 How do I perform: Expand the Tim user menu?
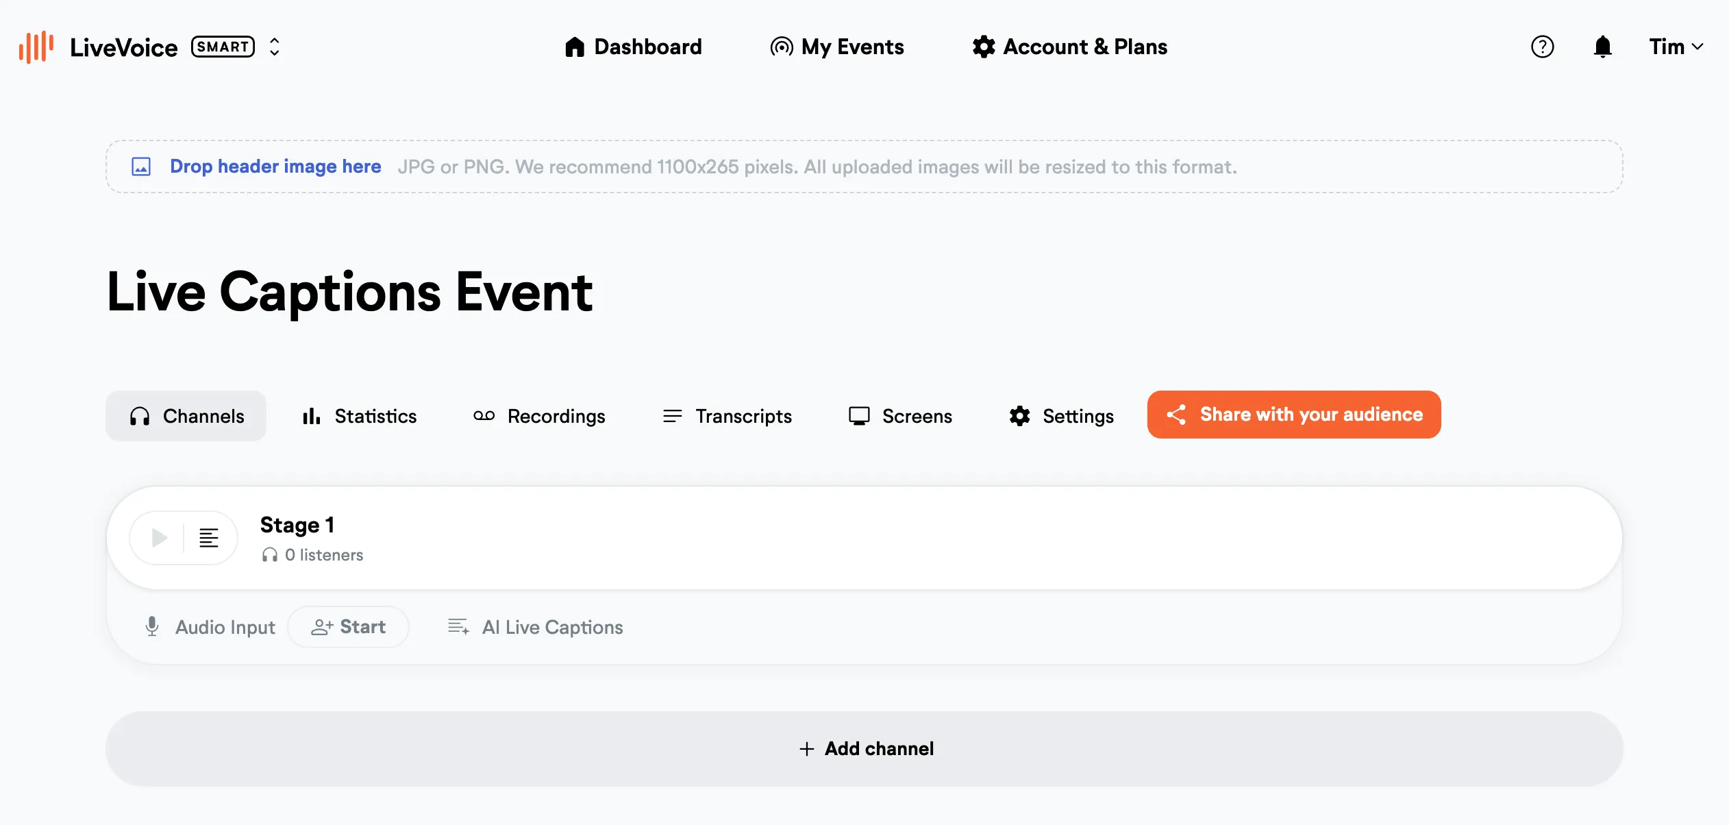(1676, 47)
